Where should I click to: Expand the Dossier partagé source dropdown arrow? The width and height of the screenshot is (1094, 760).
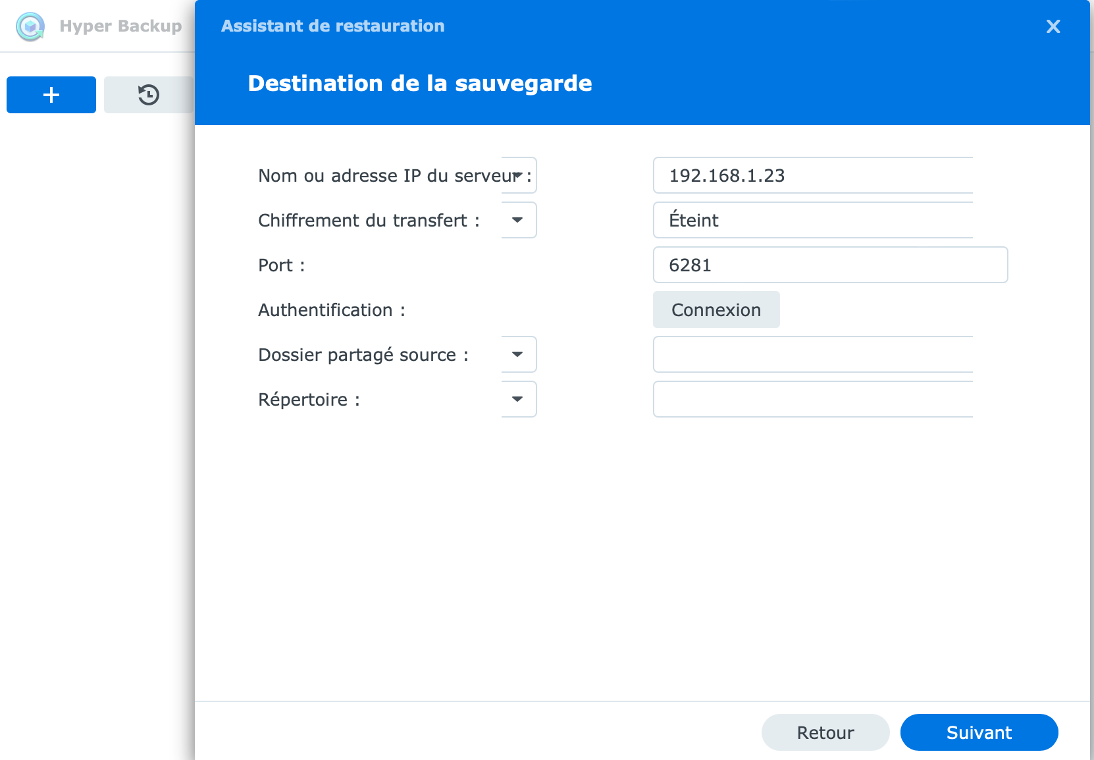click(518, 354)
